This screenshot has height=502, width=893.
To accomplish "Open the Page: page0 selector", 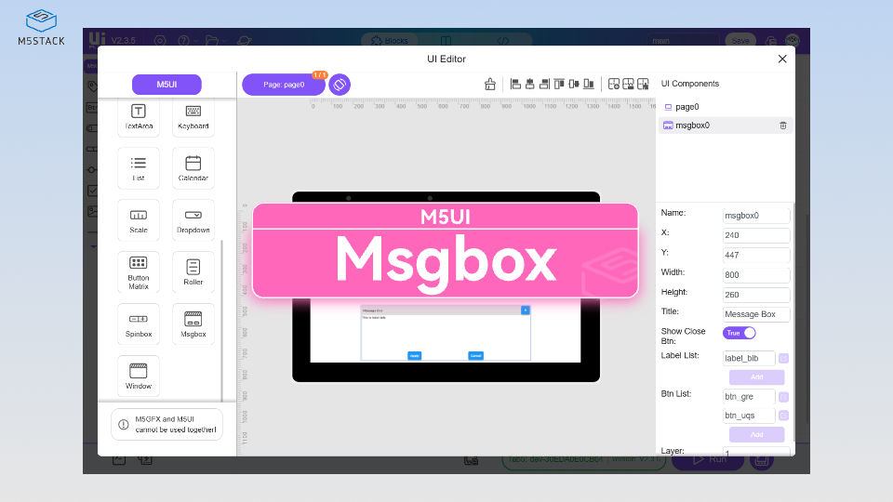I will tap(284, 85).
